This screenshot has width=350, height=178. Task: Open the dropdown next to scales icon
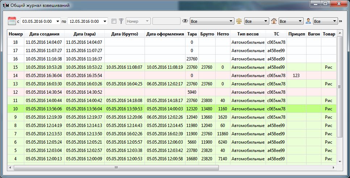pos(266,21)
